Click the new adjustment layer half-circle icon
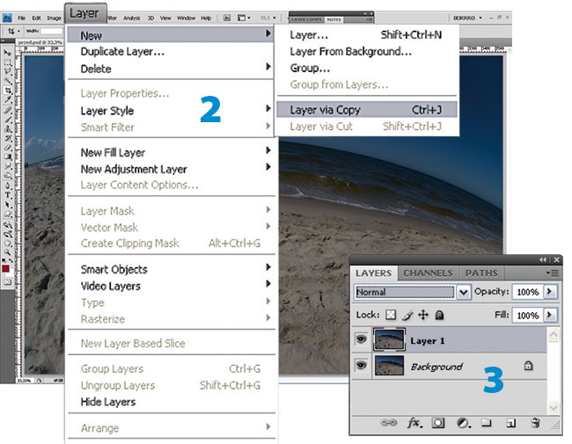Image resolution: width=572 pixels, height=444 pixels. pyautogui.click(x=462, y=423)
